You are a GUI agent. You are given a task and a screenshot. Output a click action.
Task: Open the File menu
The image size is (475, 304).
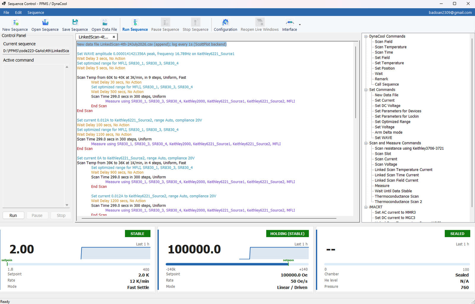(6, 12)
